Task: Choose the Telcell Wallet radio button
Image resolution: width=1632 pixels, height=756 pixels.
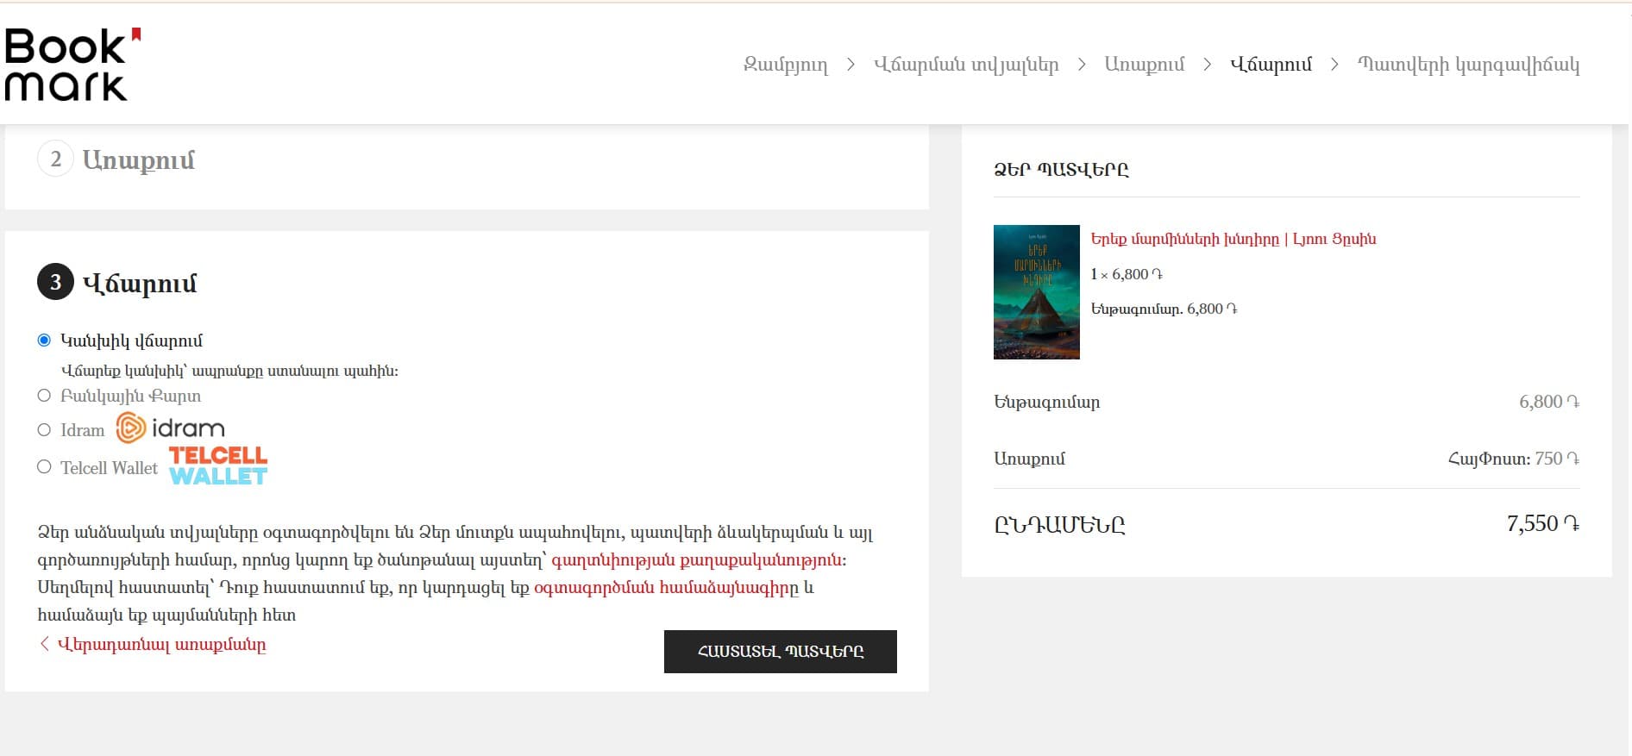Action: click(45, 467)
